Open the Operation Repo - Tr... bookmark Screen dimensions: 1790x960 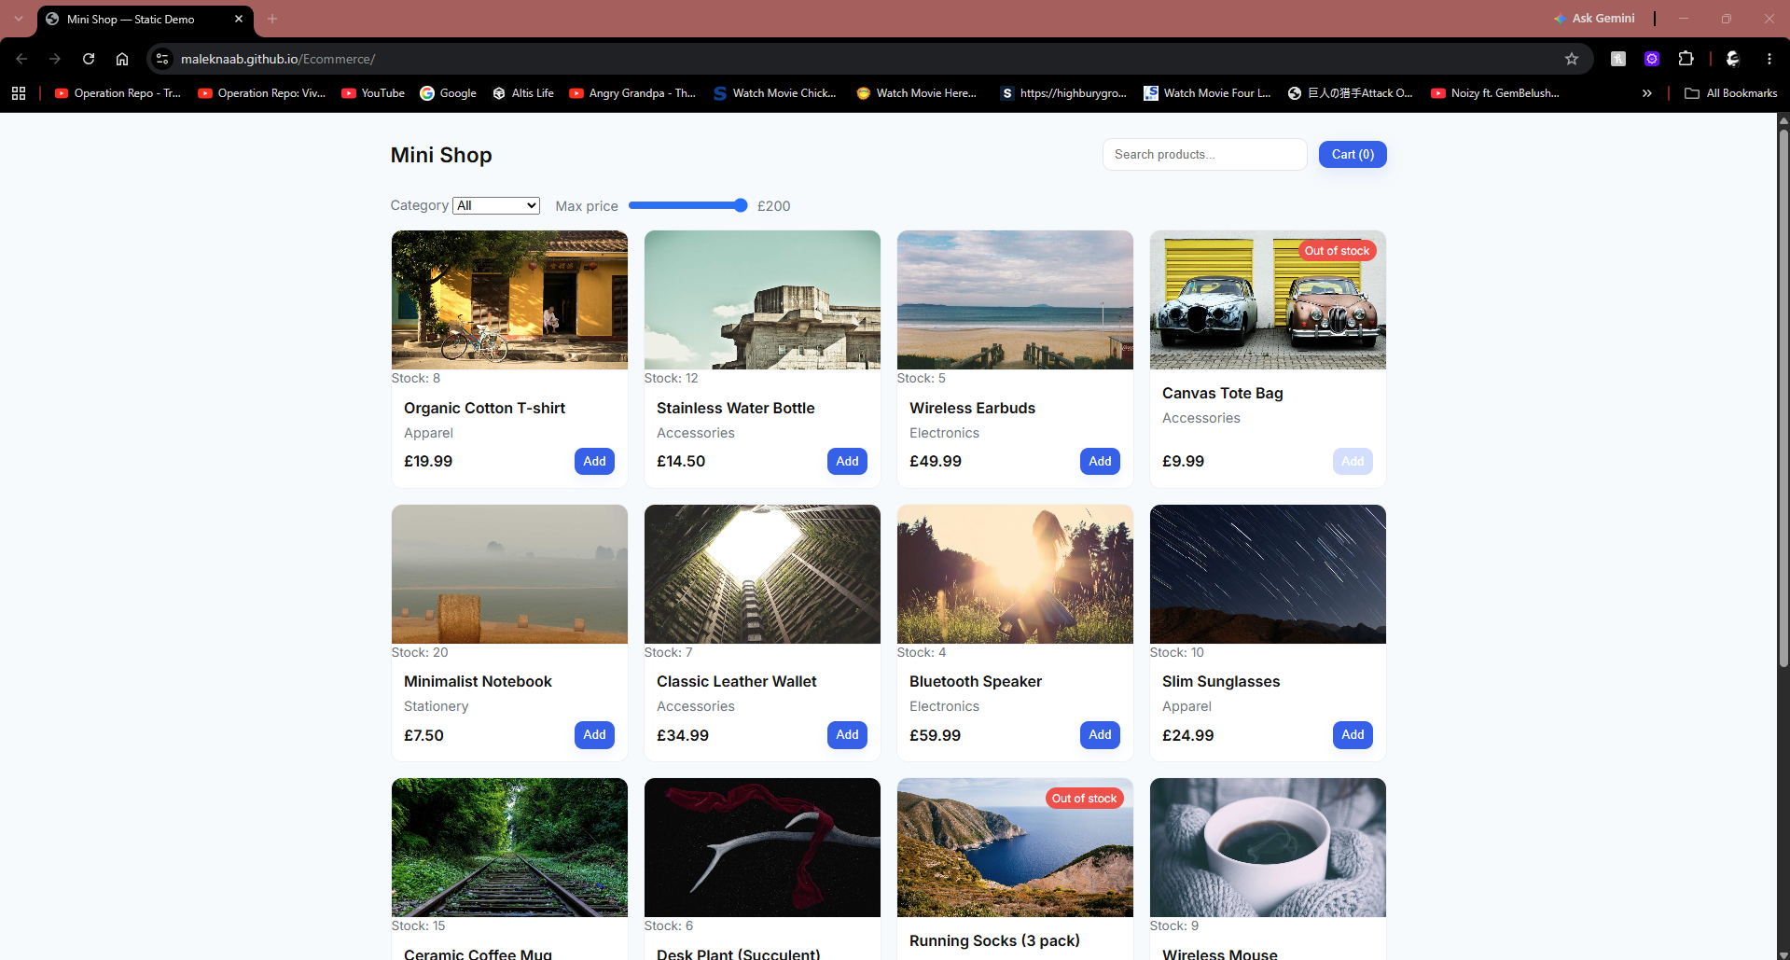click(x=118, y=93)
